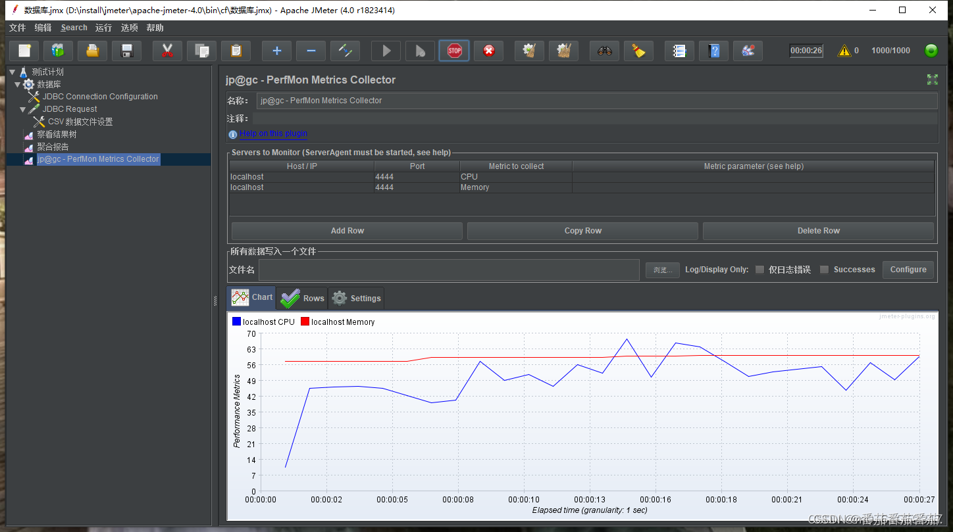Screen dimensions: 953x532
Task: Stop the running test with STOP icon
Action: click(x=455, y=51)
